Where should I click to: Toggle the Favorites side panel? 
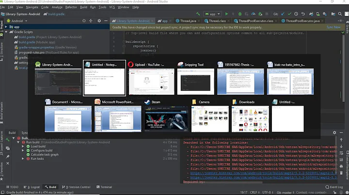point(2,170)
